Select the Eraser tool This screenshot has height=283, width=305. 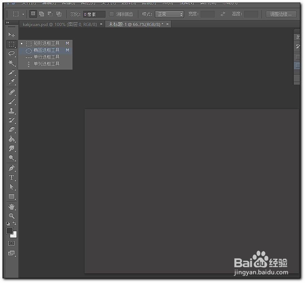pos(12,130)
